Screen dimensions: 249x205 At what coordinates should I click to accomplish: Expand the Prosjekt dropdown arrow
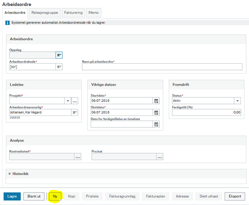click(x=68, y=101)
